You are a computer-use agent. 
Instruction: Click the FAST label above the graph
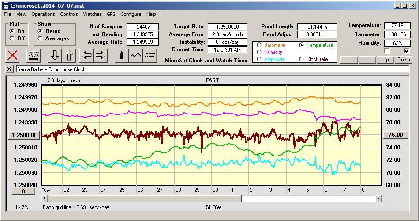[x=212, y=80]
